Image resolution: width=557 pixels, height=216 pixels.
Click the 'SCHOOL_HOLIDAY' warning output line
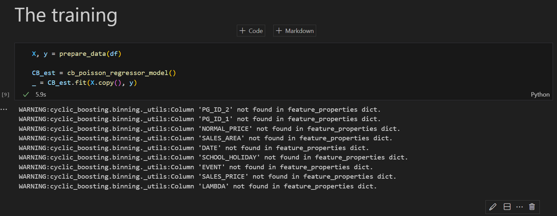tap(213, 157)
